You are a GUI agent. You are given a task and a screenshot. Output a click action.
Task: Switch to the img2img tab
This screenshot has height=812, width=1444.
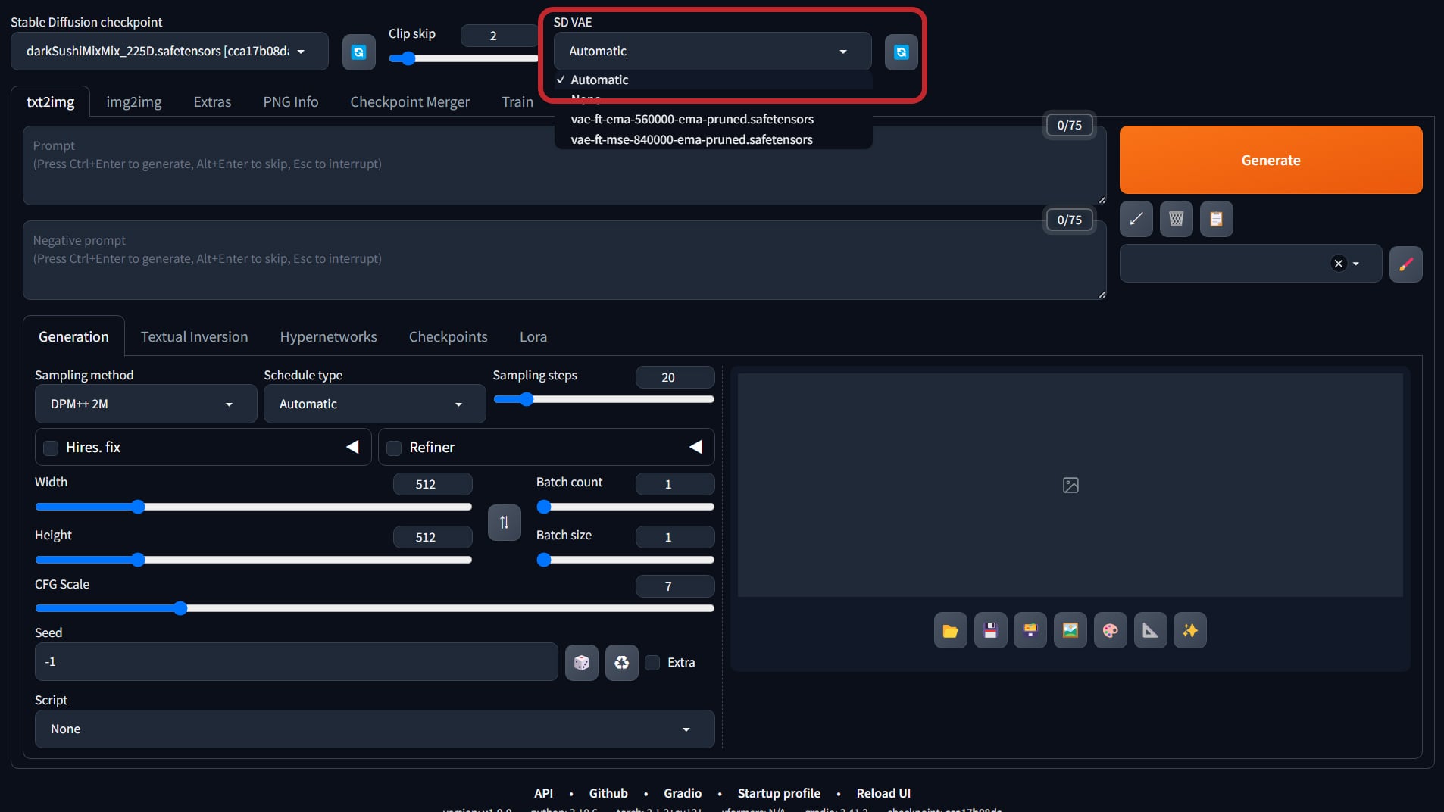click(x=134, y=101)
